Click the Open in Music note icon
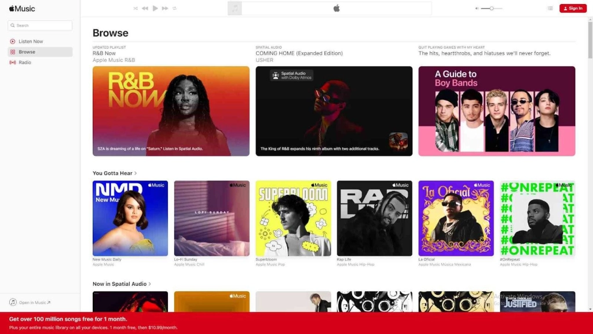 (x=13, y=302)
